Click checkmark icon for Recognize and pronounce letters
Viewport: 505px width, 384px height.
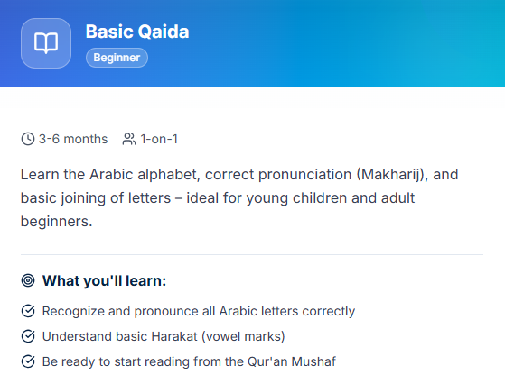(28, 311)
